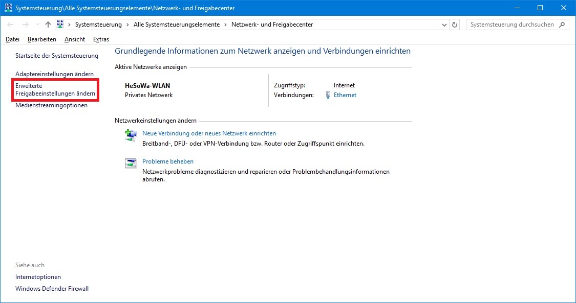Open Startseite der Systemsteuerung
The height and width of the screenshot is (303, 576).
(56, 56)
